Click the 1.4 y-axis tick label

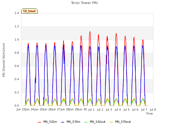[x=17, y=13]
